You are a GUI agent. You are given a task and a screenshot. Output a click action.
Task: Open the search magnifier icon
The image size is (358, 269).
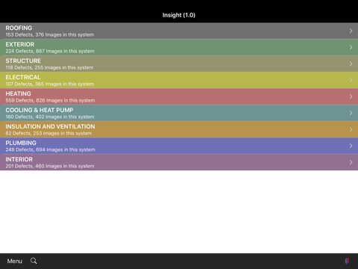pos(34,261)
